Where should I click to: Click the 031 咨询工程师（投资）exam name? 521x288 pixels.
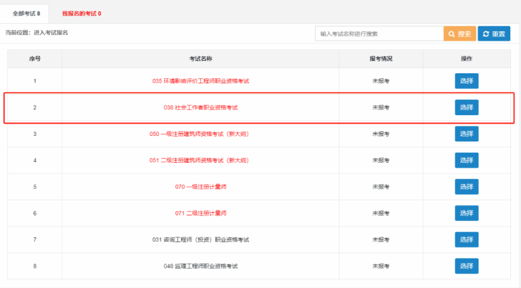[x=201, y=240]
